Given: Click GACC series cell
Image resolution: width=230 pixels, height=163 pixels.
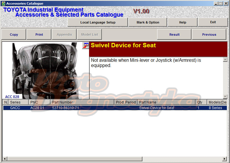Looking at the screenshot, I should 15,108.
